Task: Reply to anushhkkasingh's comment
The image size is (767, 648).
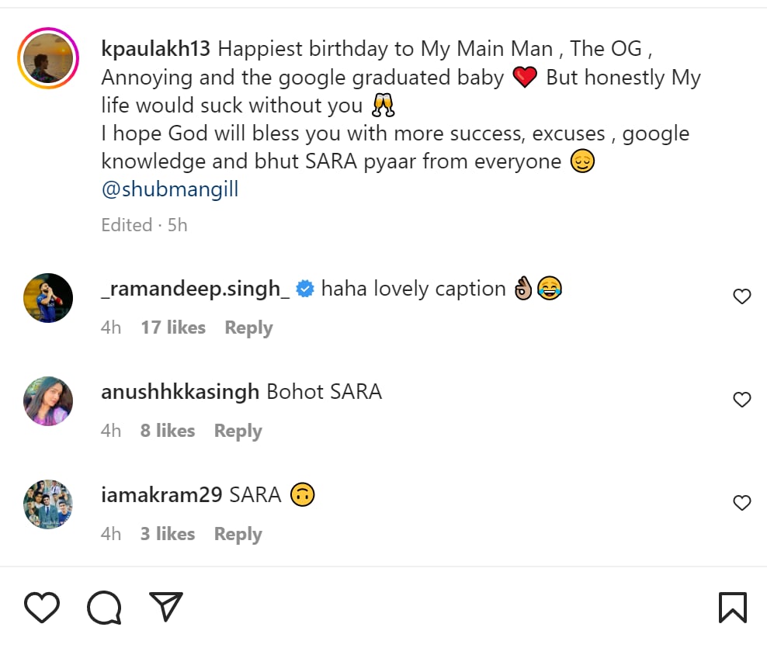Action: coord(238,431)
